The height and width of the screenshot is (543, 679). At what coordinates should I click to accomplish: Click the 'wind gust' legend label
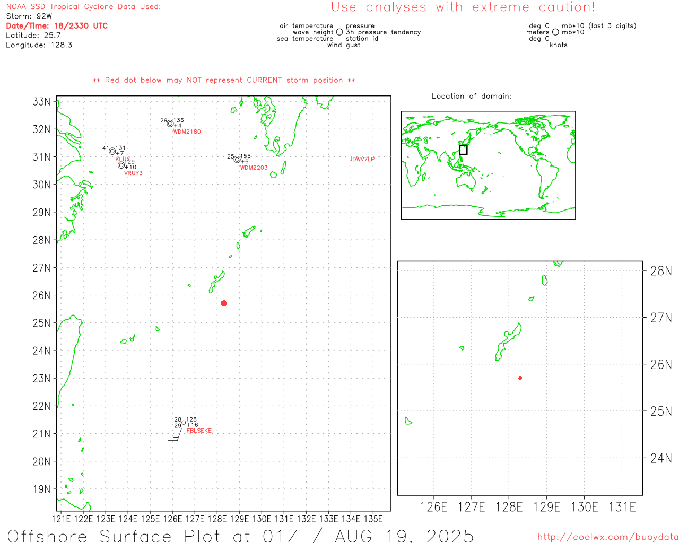point(344,45)
